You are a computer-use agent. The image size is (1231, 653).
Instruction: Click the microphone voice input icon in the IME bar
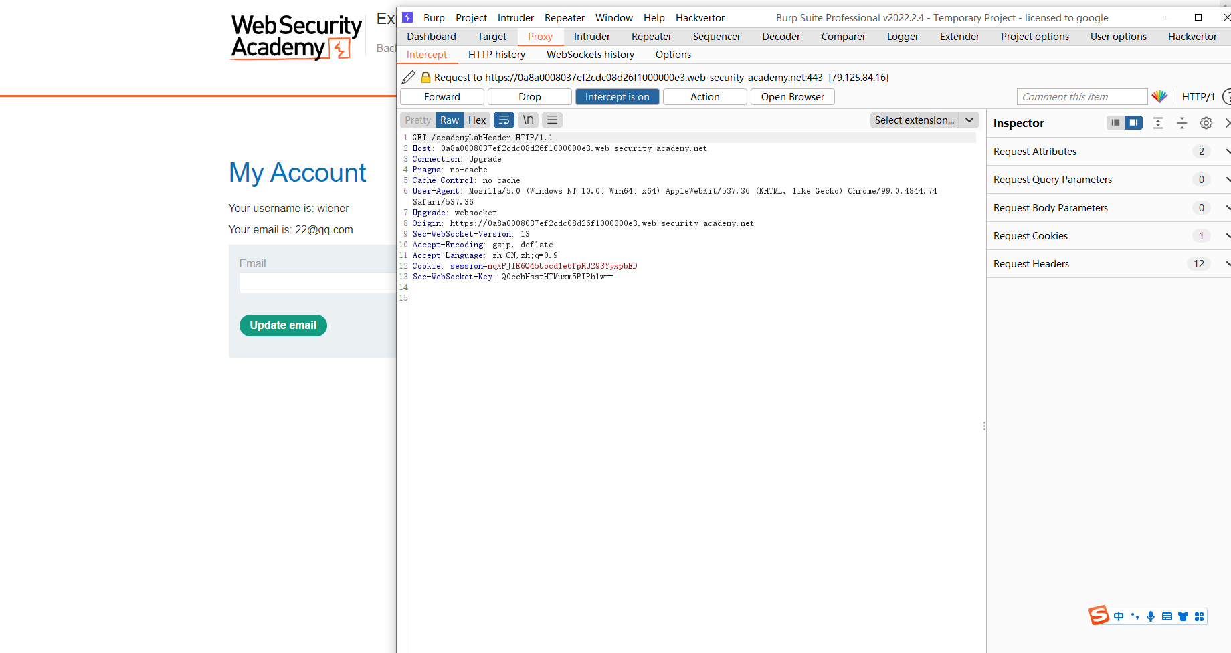coord(1151,616)
